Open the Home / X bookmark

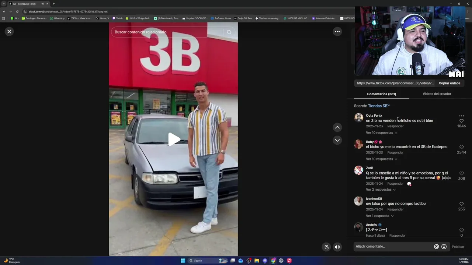click(x=103, y=18)
